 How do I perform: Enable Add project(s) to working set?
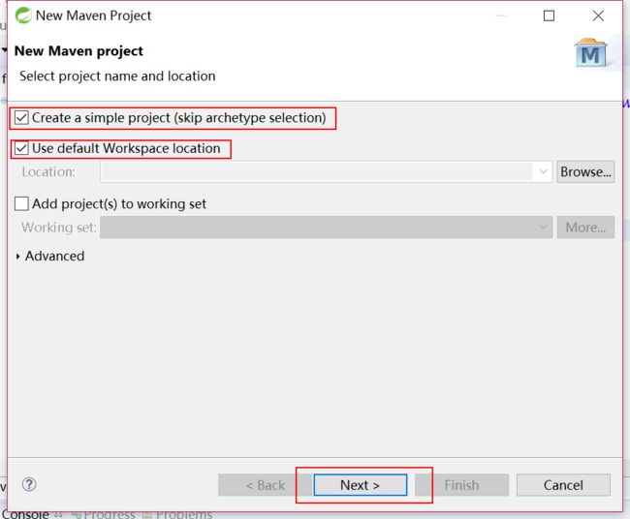point(21,203)
